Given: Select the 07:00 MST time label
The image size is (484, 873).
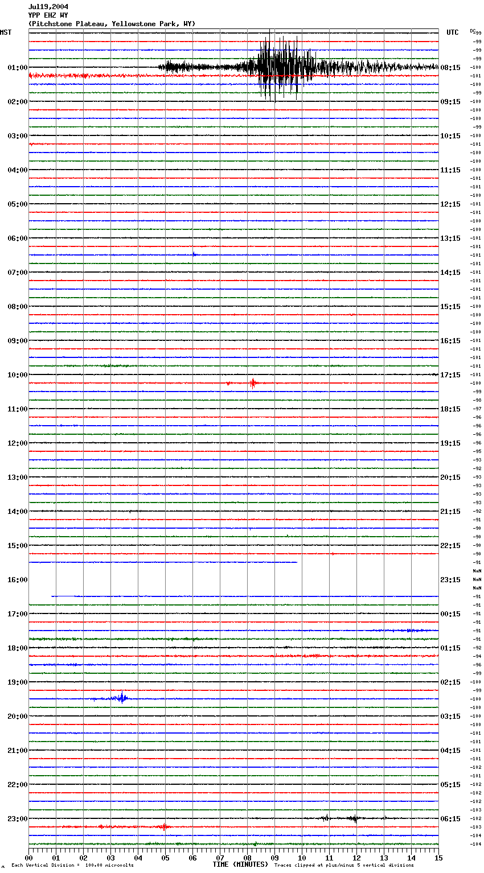Looking at the screenshot, I should click(18, 273).
